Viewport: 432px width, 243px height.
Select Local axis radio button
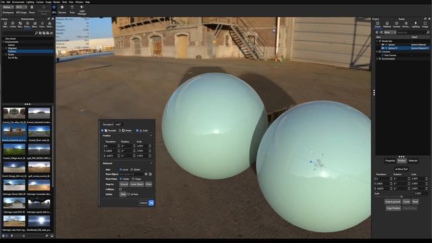[121, 169]
